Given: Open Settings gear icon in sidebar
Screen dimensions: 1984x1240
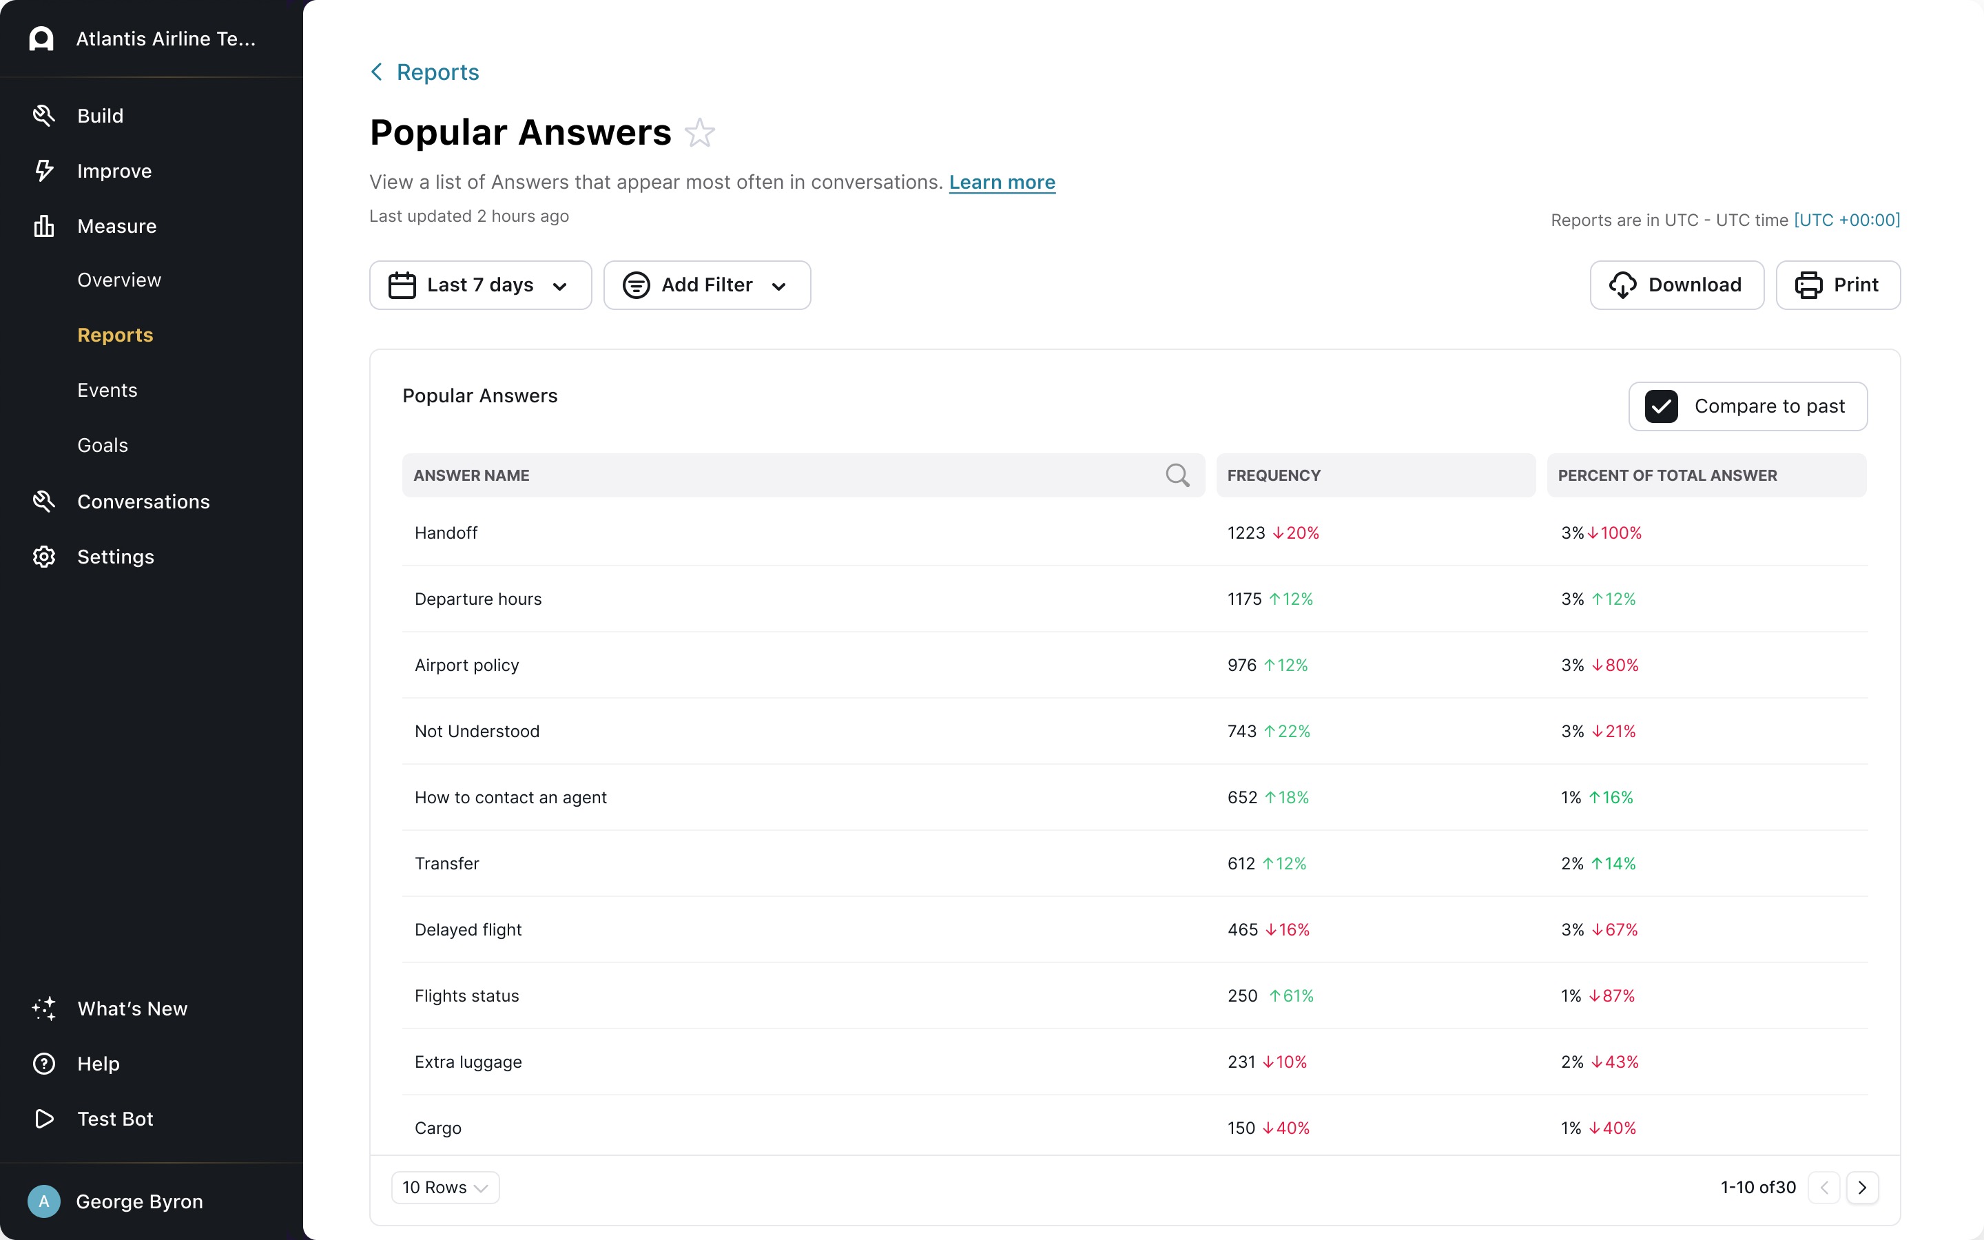Looking at the screenshot, I should click(43, 557).
